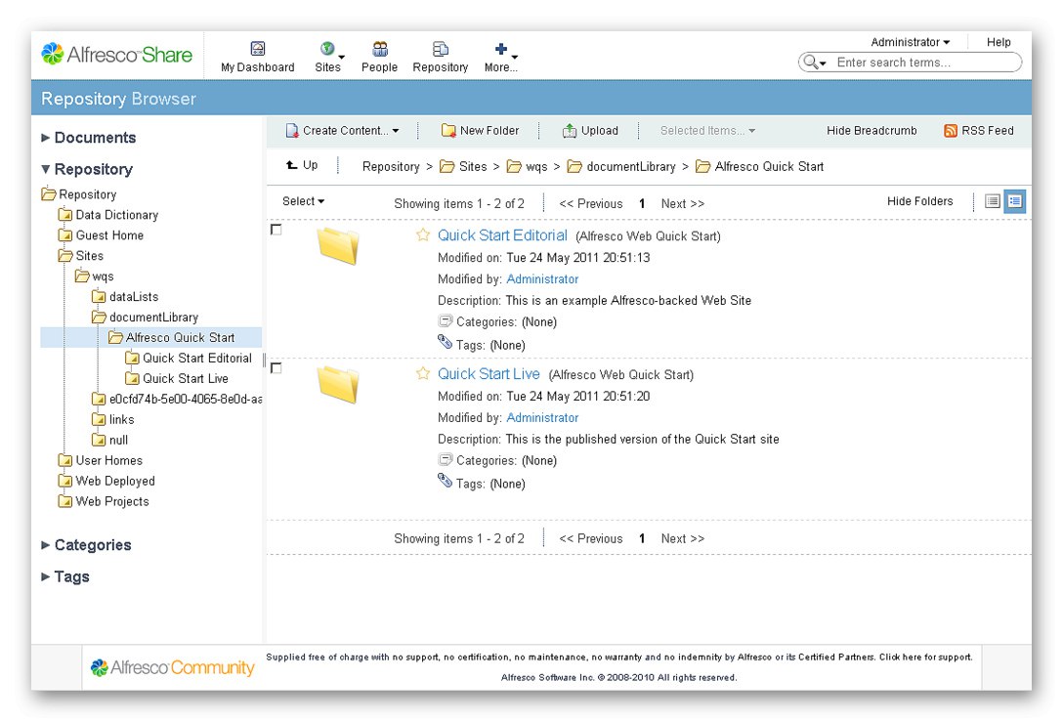
Task: Click the Create Content document icon
Action: [292, 131]
